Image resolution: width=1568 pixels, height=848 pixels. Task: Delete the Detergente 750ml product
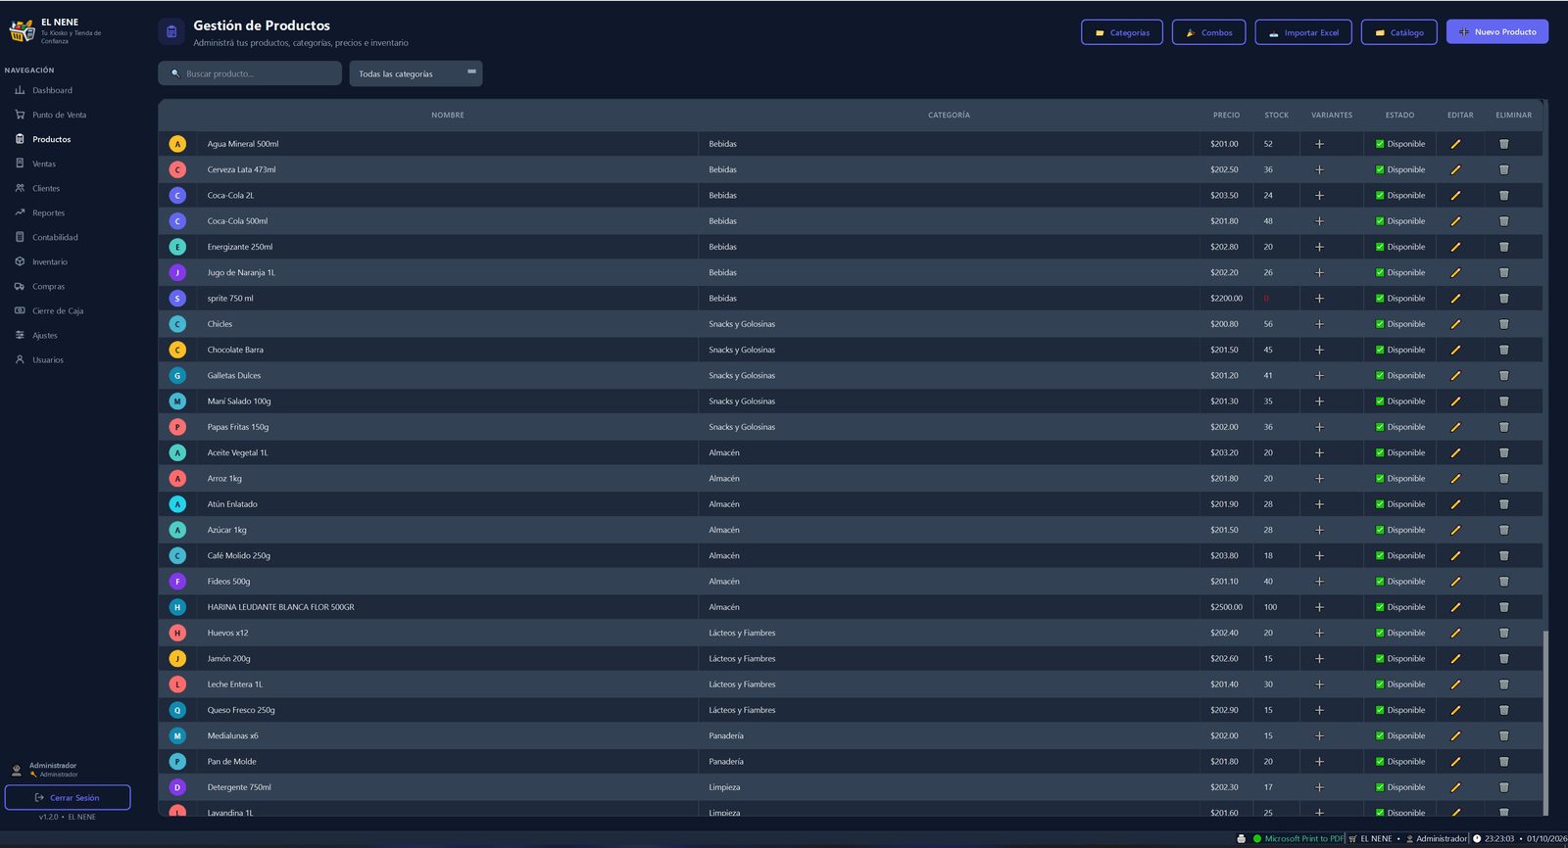[1503, 787]
